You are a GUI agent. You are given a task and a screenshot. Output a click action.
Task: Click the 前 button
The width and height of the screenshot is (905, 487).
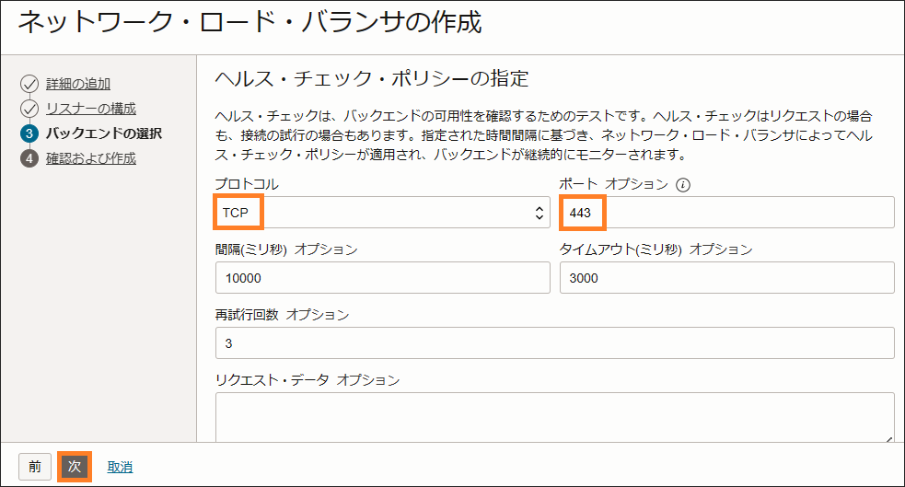point(35,466)
